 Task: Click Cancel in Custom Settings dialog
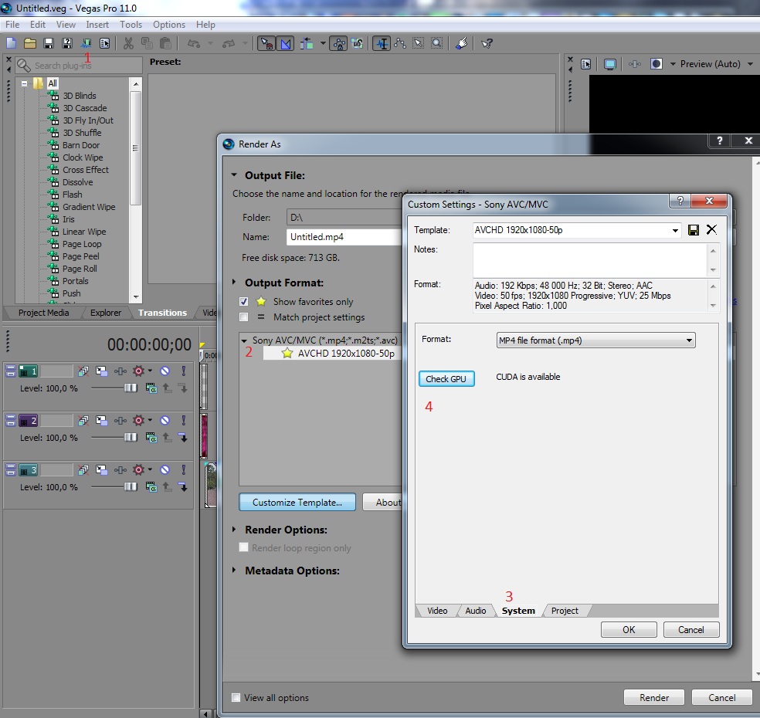coord(691,630)
